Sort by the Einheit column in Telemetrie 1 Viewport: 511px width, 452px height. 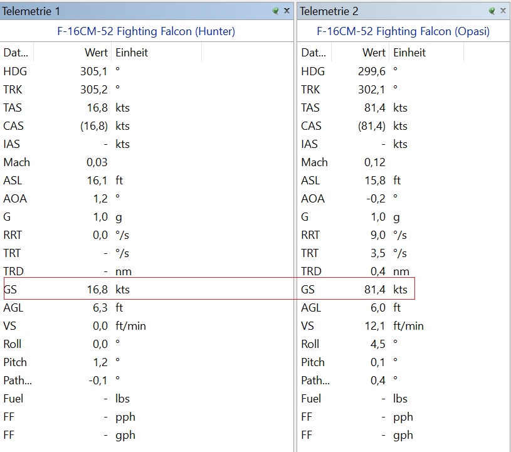point(156,53)
